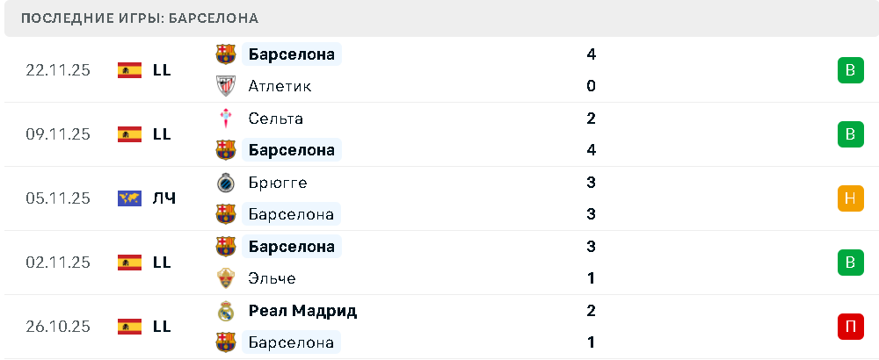Image resolution: width=879 pixels, height=360 pixels.
Task: Click the Club Brugge crest icon
Action: coord(226,183)
